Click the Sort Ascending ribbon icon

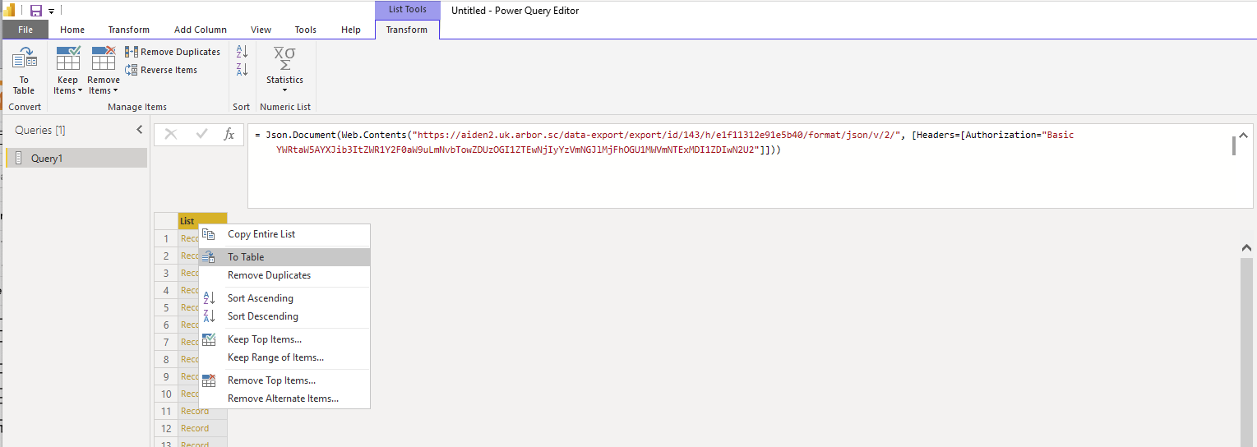(242, 52)
